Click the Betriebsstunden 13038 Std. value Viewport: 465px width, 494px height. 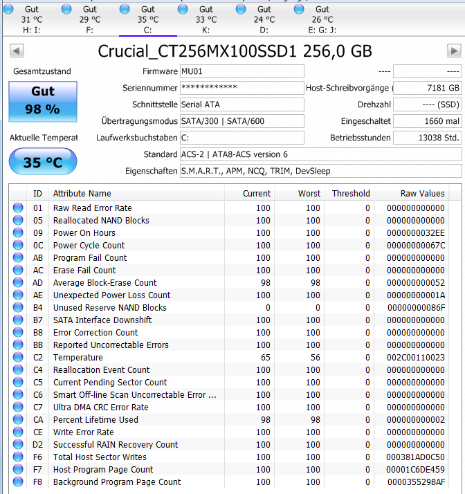click(x=428, y=138)
